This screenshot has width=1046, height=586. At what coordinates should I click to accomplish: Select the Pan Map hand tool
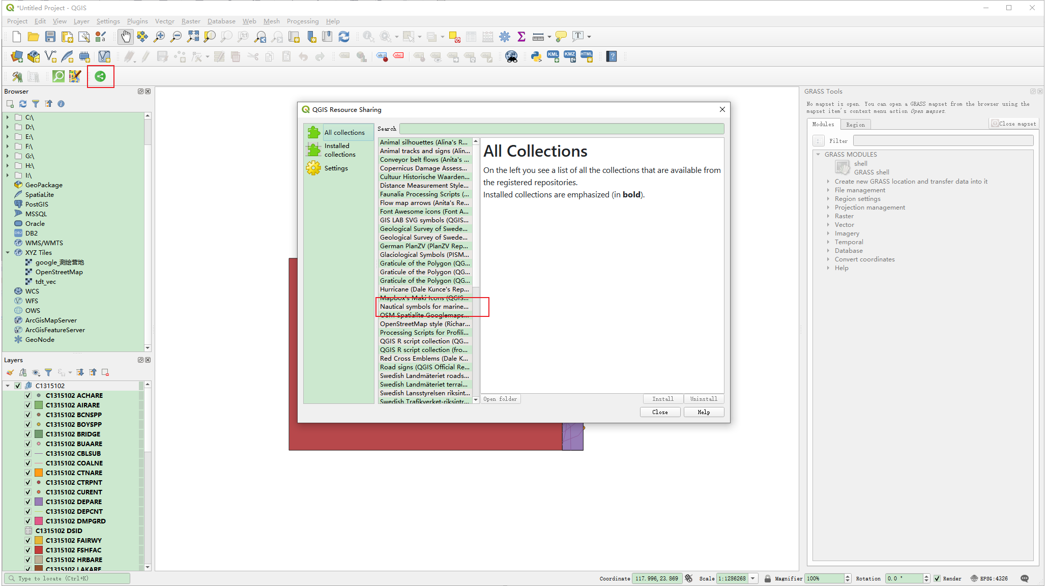(125, 37)
